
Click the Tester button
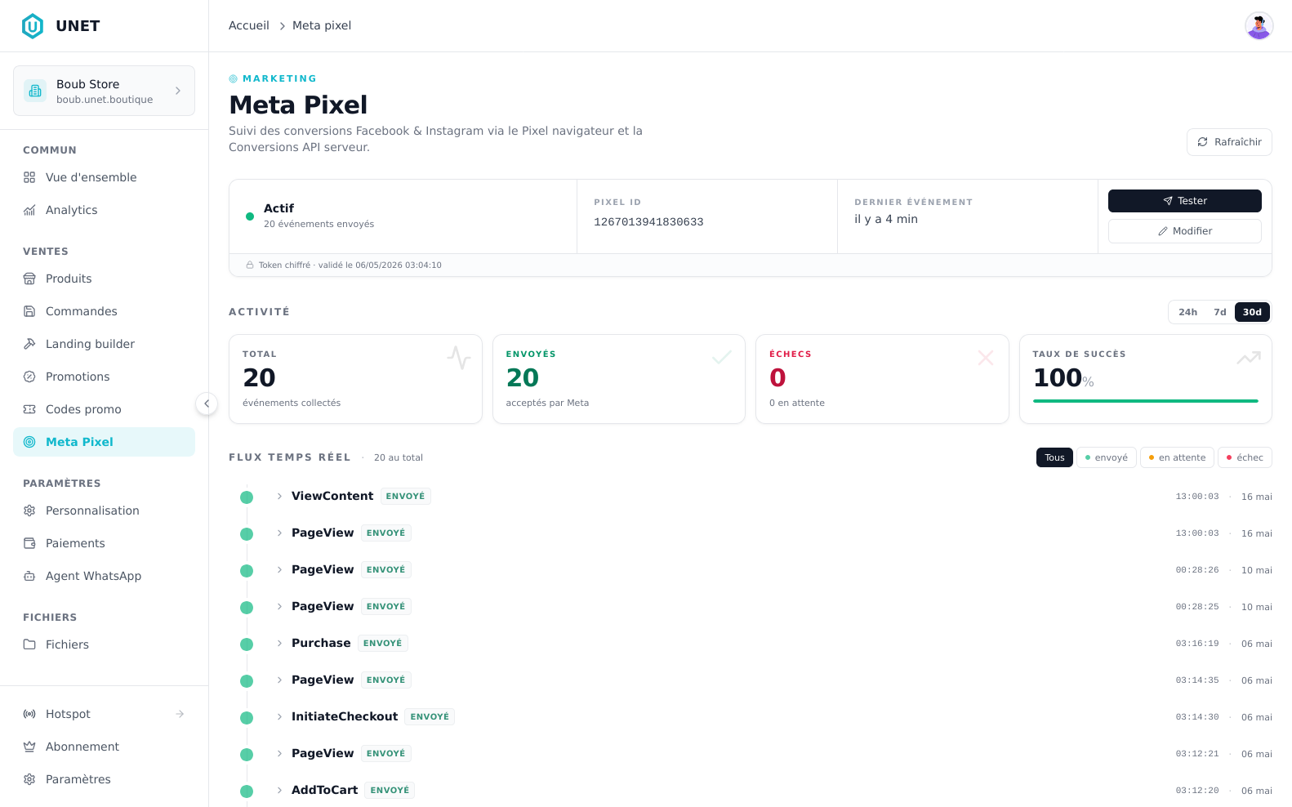[1184, 201]
